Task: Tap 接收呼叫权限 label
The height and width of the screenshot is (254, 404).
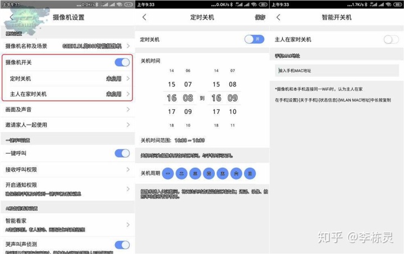Action: [x=21, y=169]
